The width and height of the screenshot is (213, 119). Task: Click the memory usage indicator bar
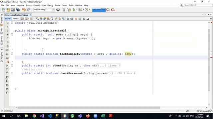(x=99, y=10)
